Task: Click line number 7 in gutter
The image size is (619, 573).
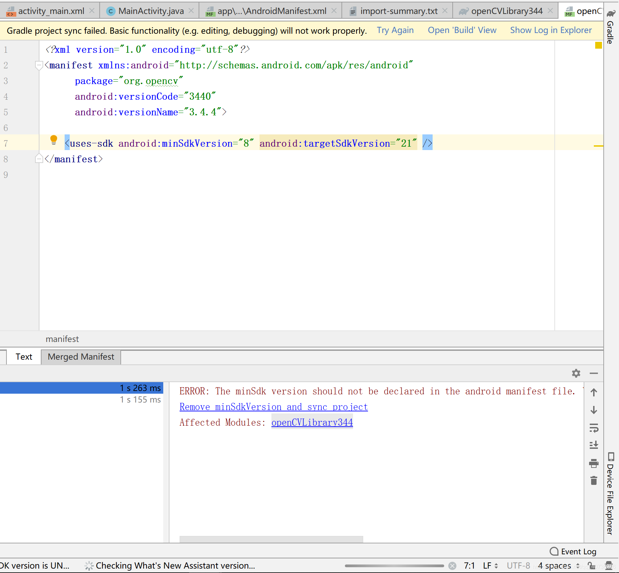Action: tap(6, 143)
